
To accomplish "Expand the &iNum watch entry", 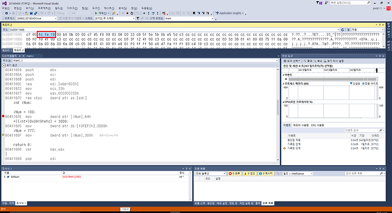I will [5, 177].
